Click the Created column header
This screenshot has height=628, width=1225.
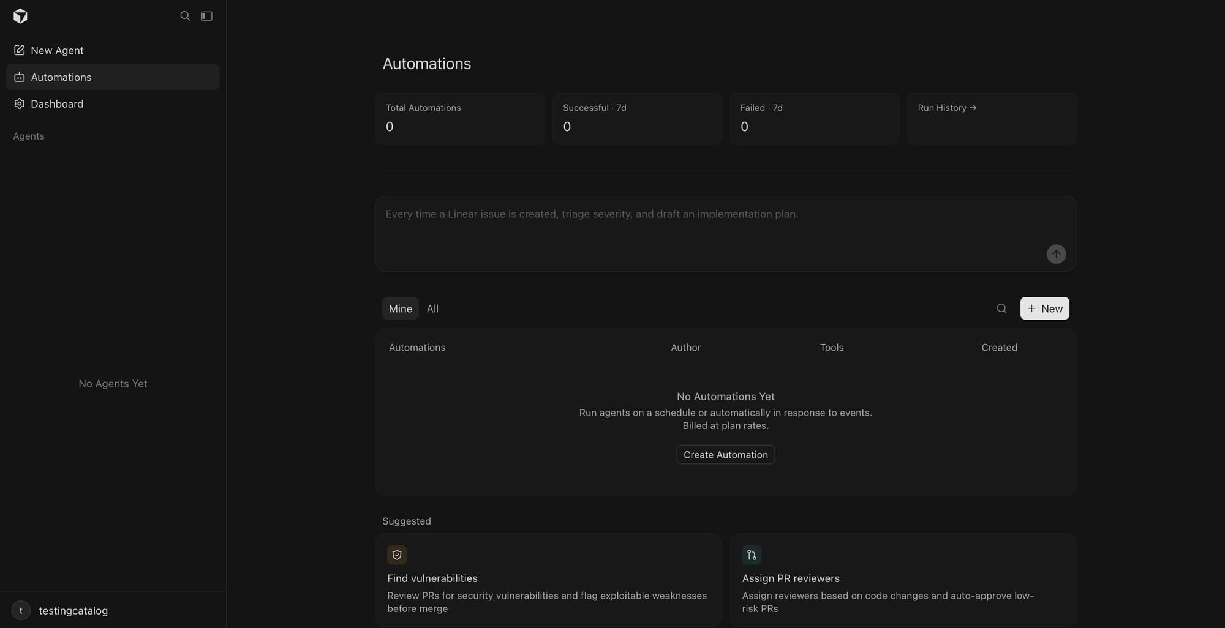tap(999, 348)
